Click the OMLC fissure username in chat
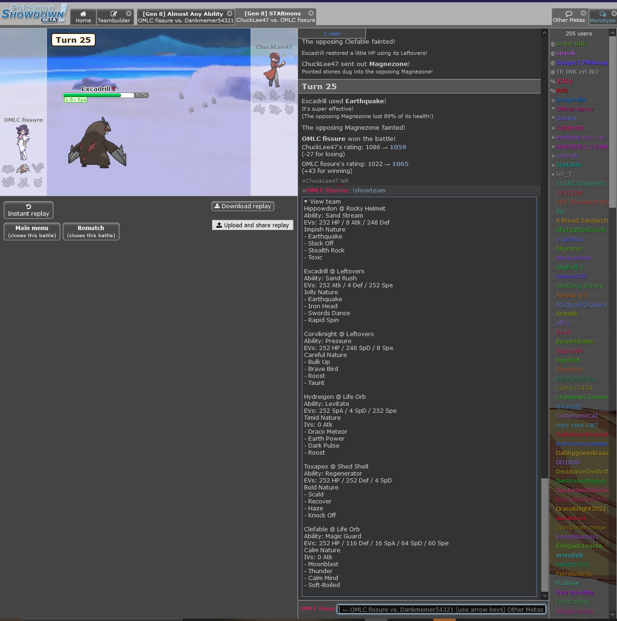617x621 pixels. [327, 191]
